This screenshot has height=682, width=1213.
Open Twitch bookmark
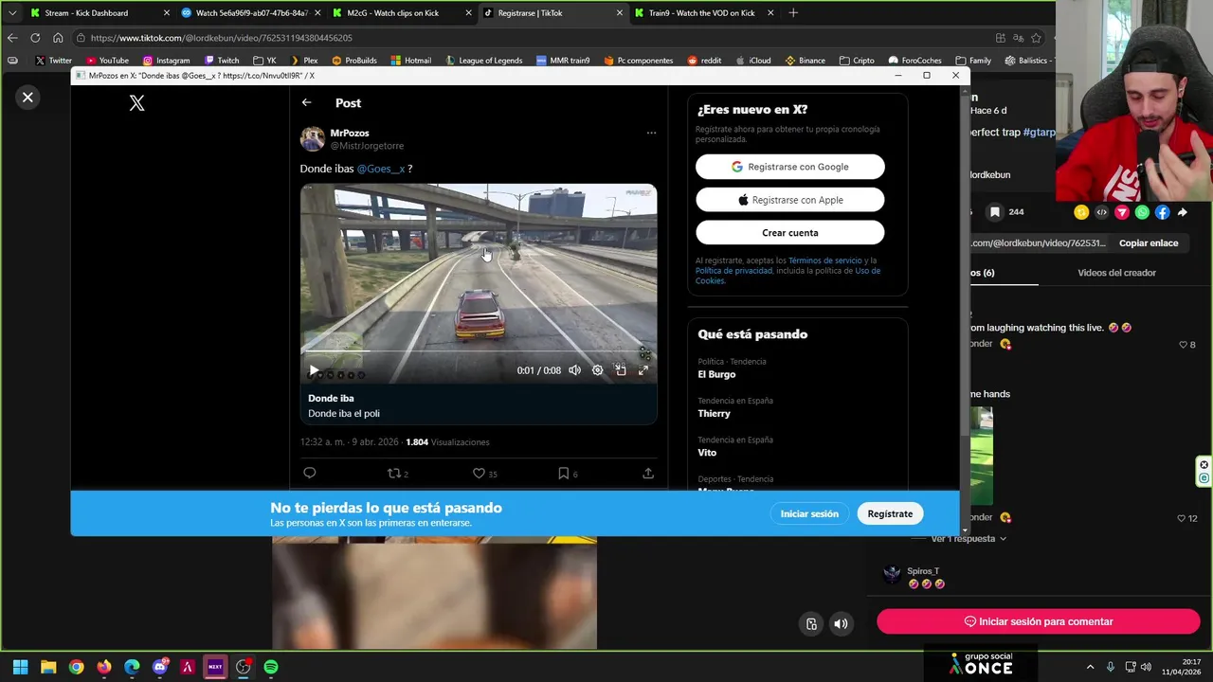(x=222, y=61)
